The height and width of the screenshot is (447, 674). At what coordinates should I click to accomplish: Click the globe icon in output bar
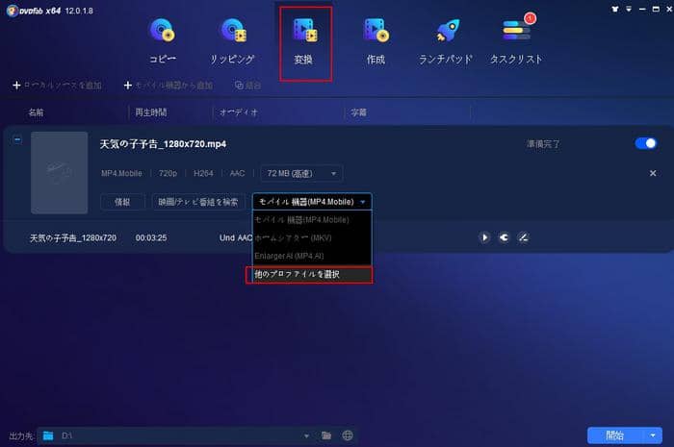click(348, 435)
